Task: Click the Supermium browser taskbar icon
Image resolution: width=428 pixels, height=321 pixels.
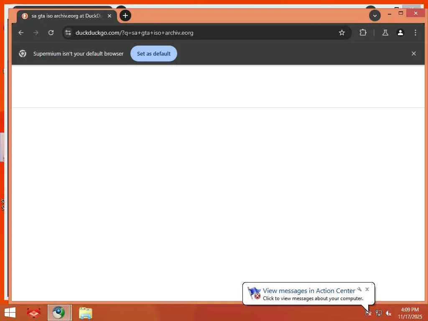Action: click(59, 313)
